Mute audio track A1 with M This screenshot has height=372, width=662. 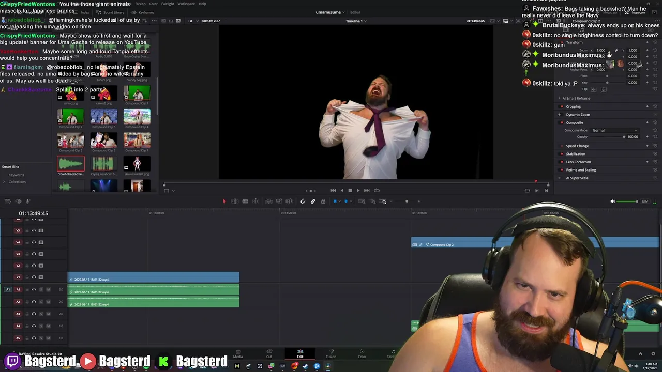pyautogui.click(x=48, y=289)
